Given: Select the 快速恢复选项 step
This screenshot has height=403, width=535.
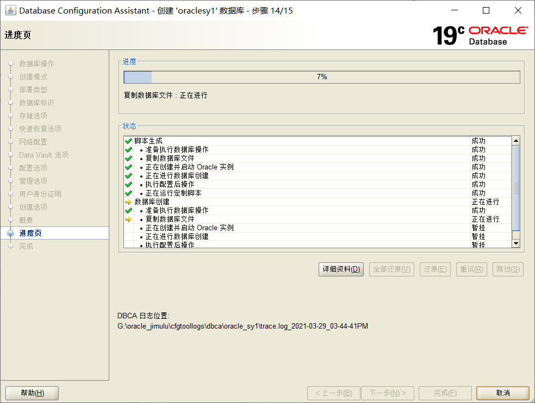Looking at the screenshot, I should coord(40,129).
